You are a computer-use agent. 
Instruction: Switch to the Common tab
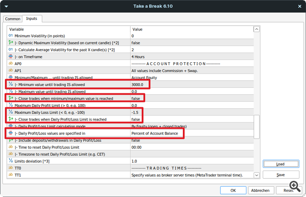(13, 19)
